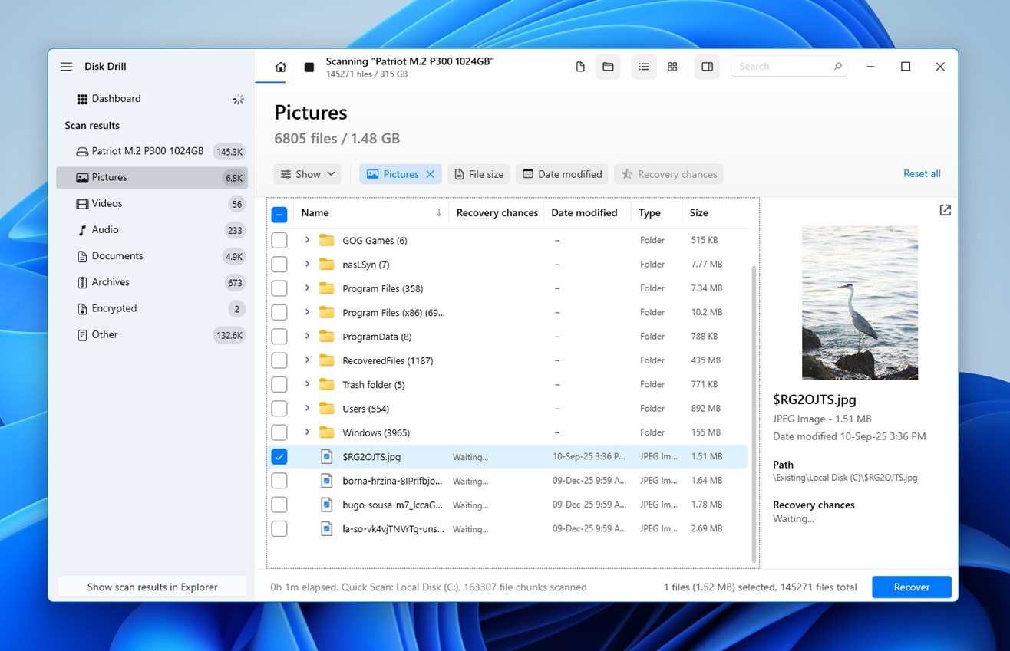Screen dimensions: 1010x651
Task: Select Videos category in sidebar
Action: pos(152,204)
